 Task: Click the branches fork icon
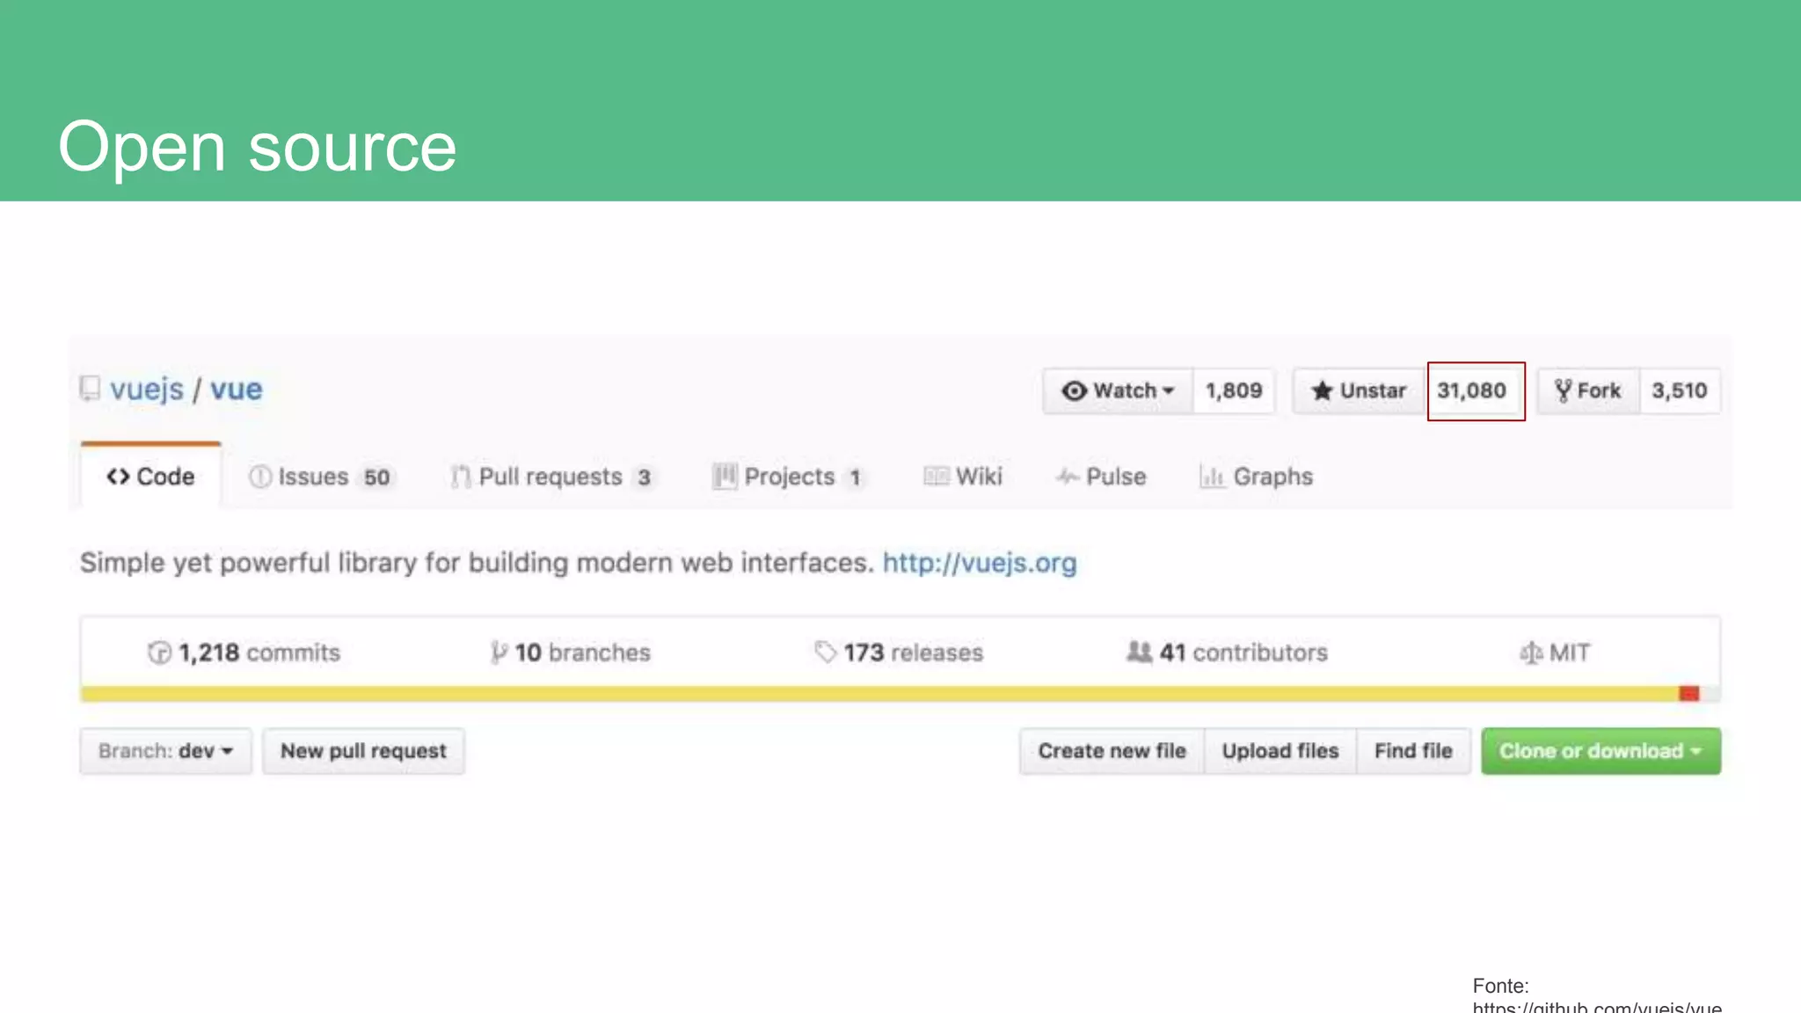499,652
